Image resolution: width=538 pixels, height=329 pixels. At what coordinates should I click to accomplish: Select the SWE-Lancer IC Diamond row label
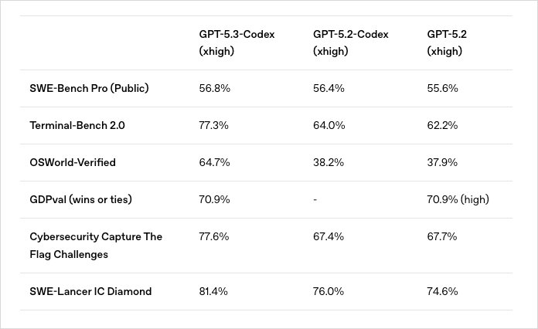pyautogui.click(x=90, y=291)
